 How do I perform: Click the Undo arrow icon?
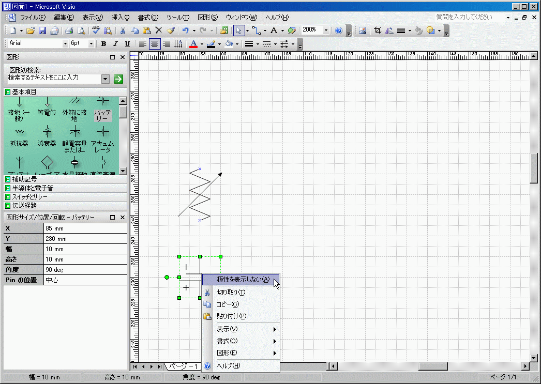point(185,30)
